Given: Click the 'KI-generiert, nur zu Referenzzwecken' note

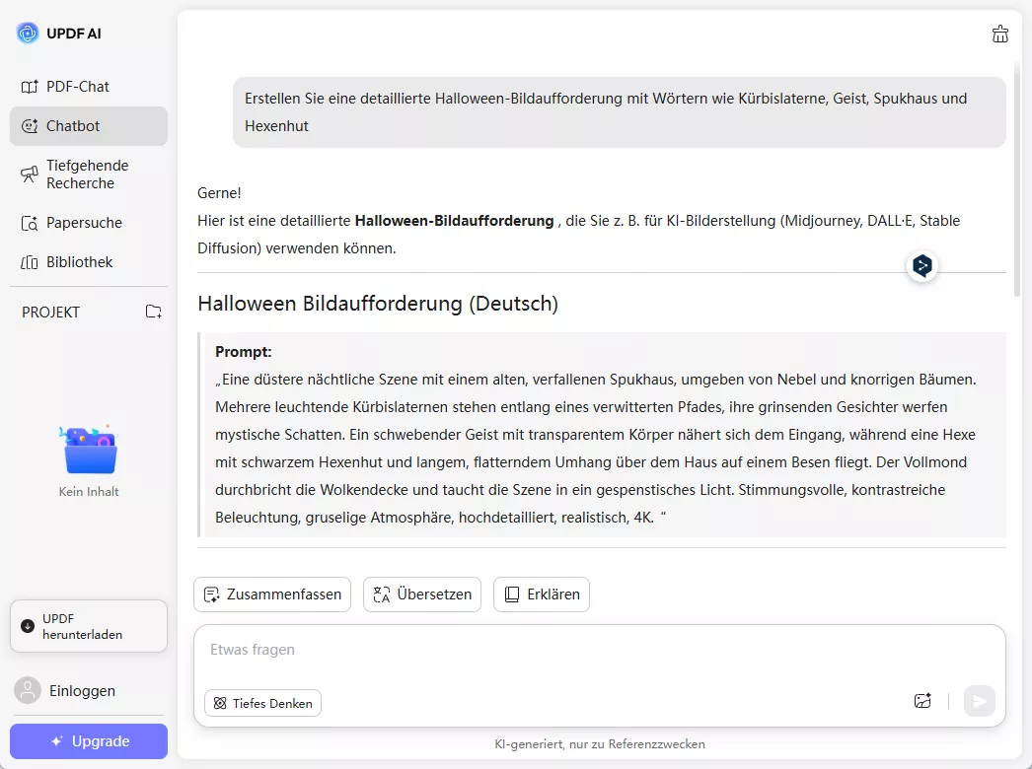Looking at the screenshot, I should pos(600,744).
